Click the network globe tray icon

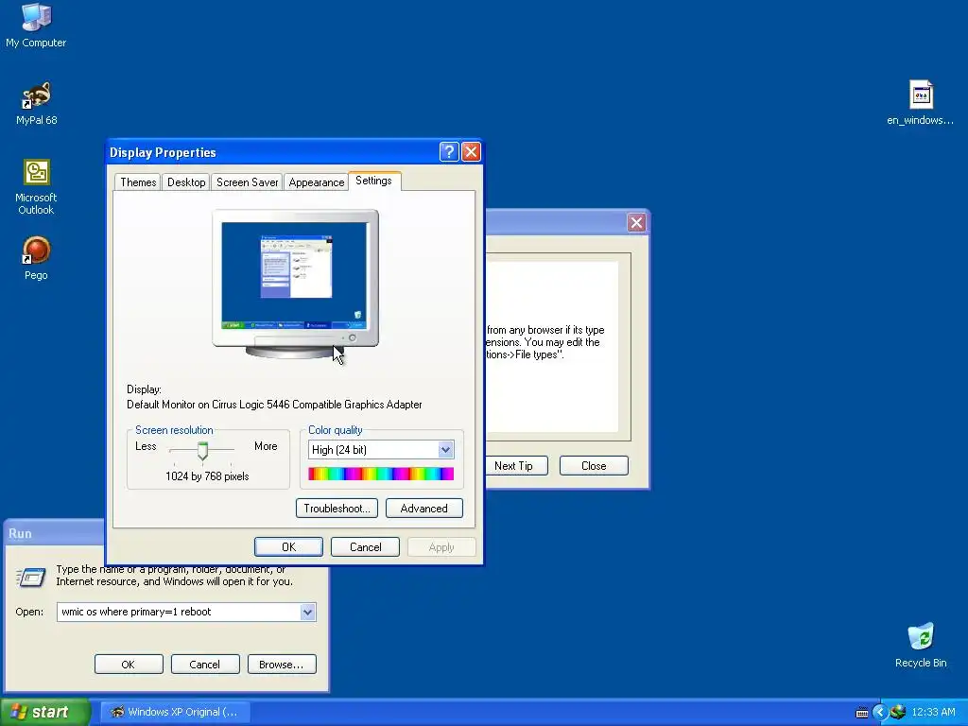898,712
